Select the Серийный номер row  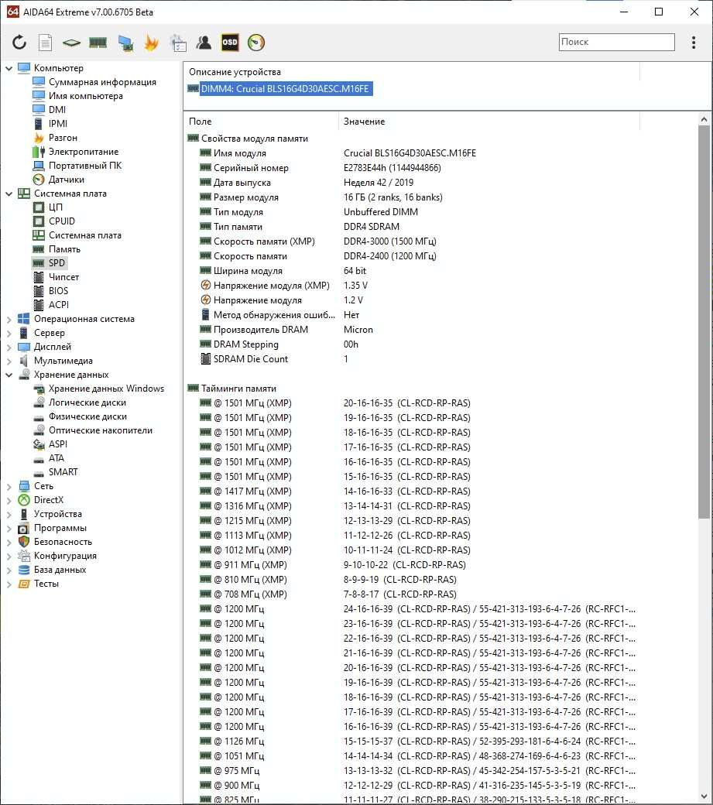(x=412, y=168)
